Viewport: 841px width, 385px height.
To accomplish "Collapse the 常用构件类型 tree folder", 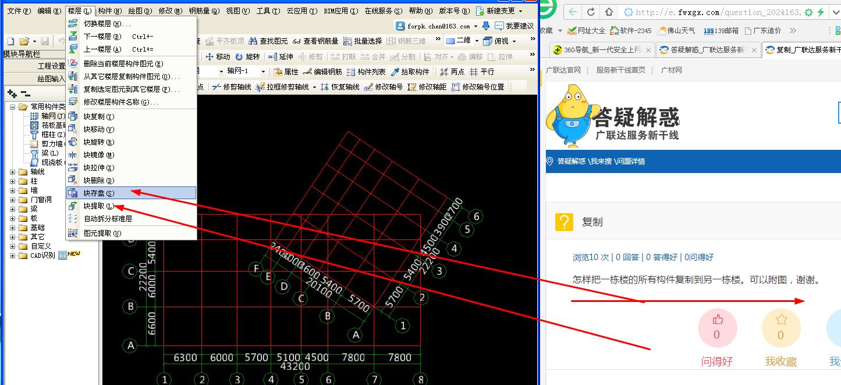I will click(x=13, y=107).
